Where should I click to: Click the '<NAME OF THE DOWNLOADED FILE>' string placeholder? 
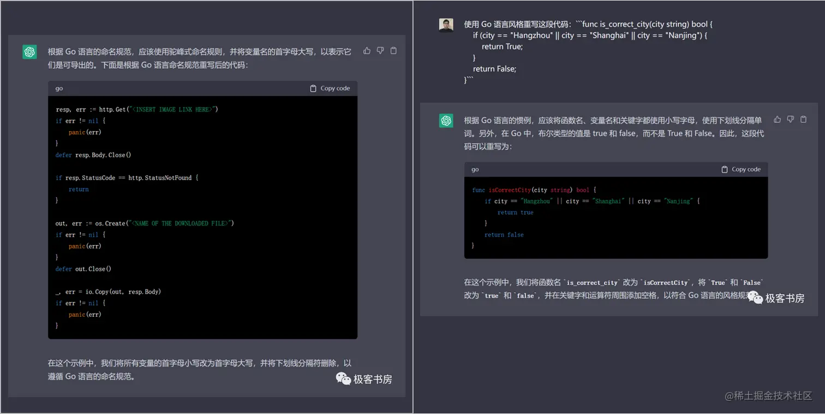point(179,223)
